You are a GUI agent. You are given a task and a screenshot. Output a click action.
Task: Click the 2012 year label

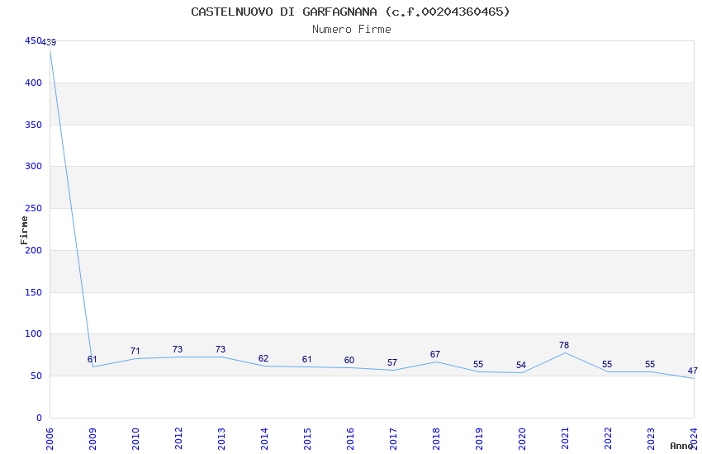pyautogui.click(x=178, y=438)
